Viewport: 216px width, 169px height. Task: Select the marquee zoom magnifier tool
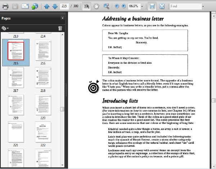click(x=106, y=6)
